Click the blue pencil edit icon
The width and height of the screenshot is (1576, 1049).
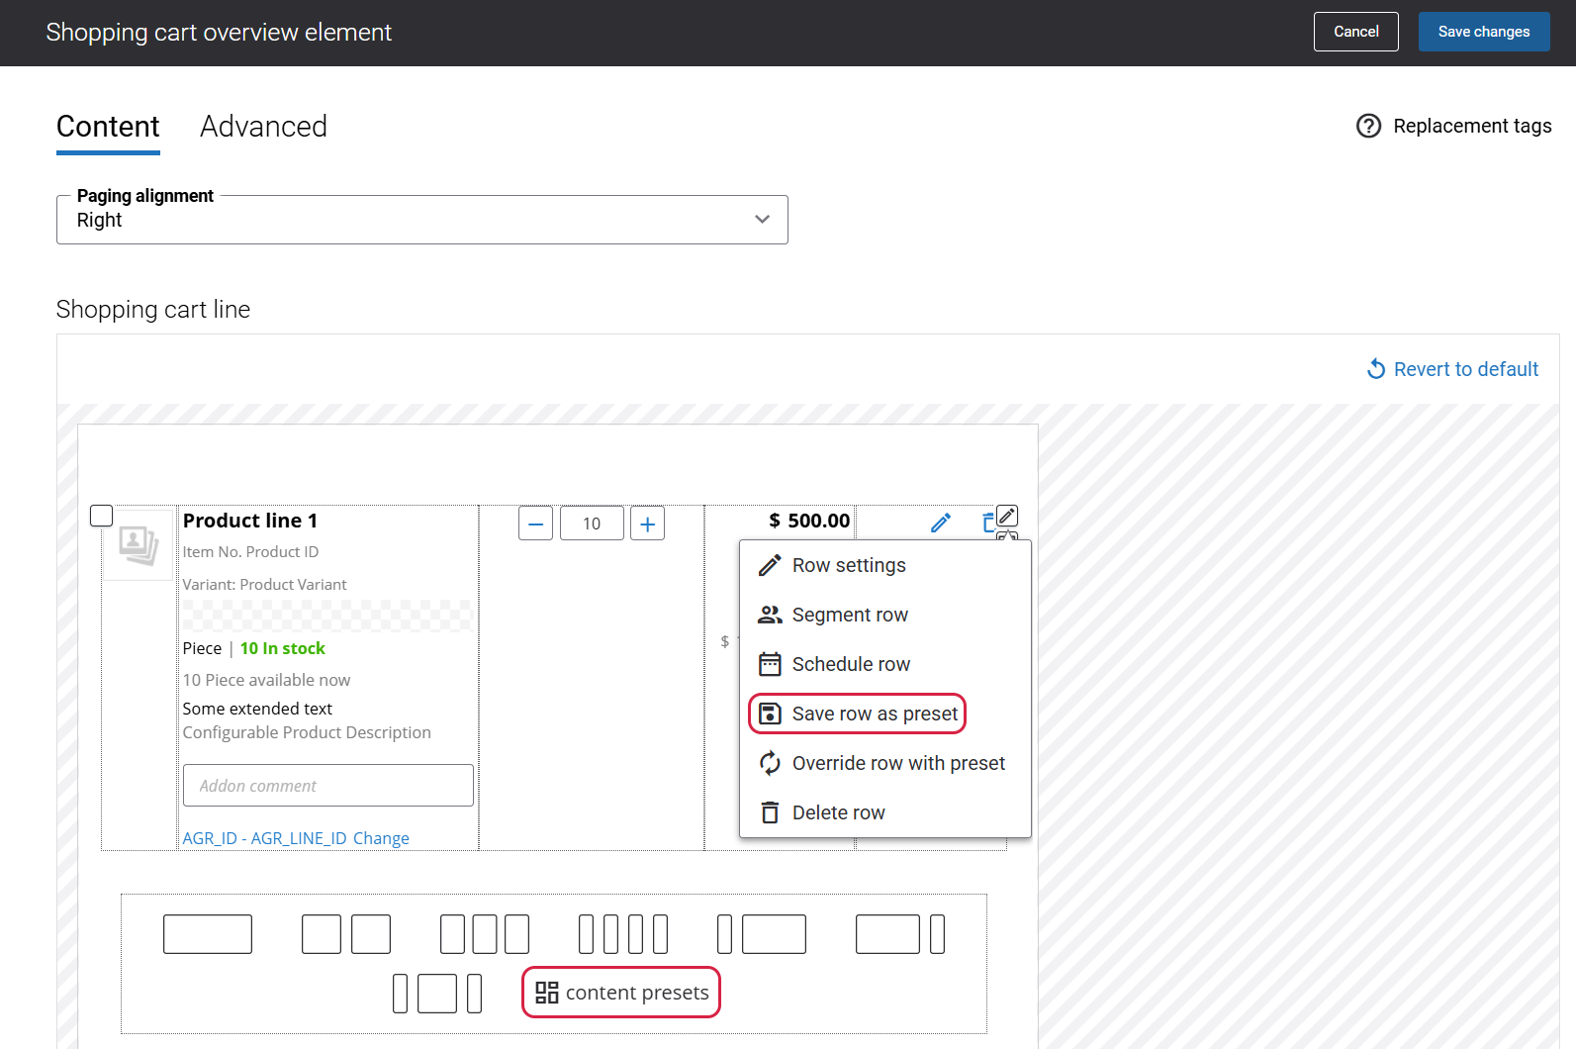click(941, 523)
